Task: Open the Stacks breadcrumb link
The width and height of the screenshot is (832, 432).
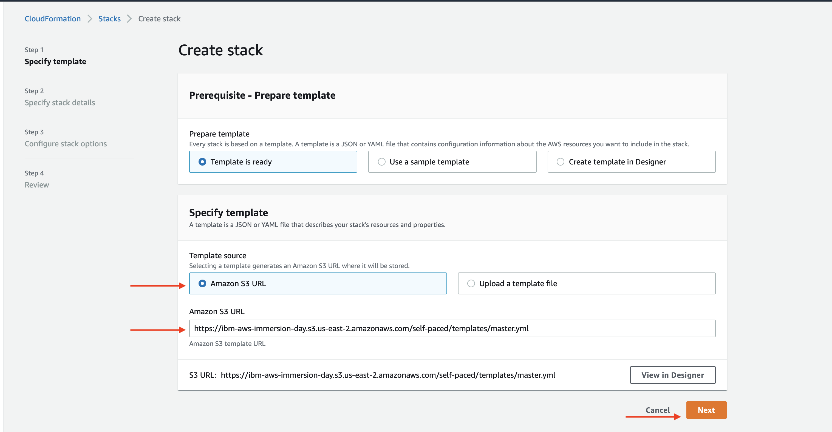Action: click(109, 19)
